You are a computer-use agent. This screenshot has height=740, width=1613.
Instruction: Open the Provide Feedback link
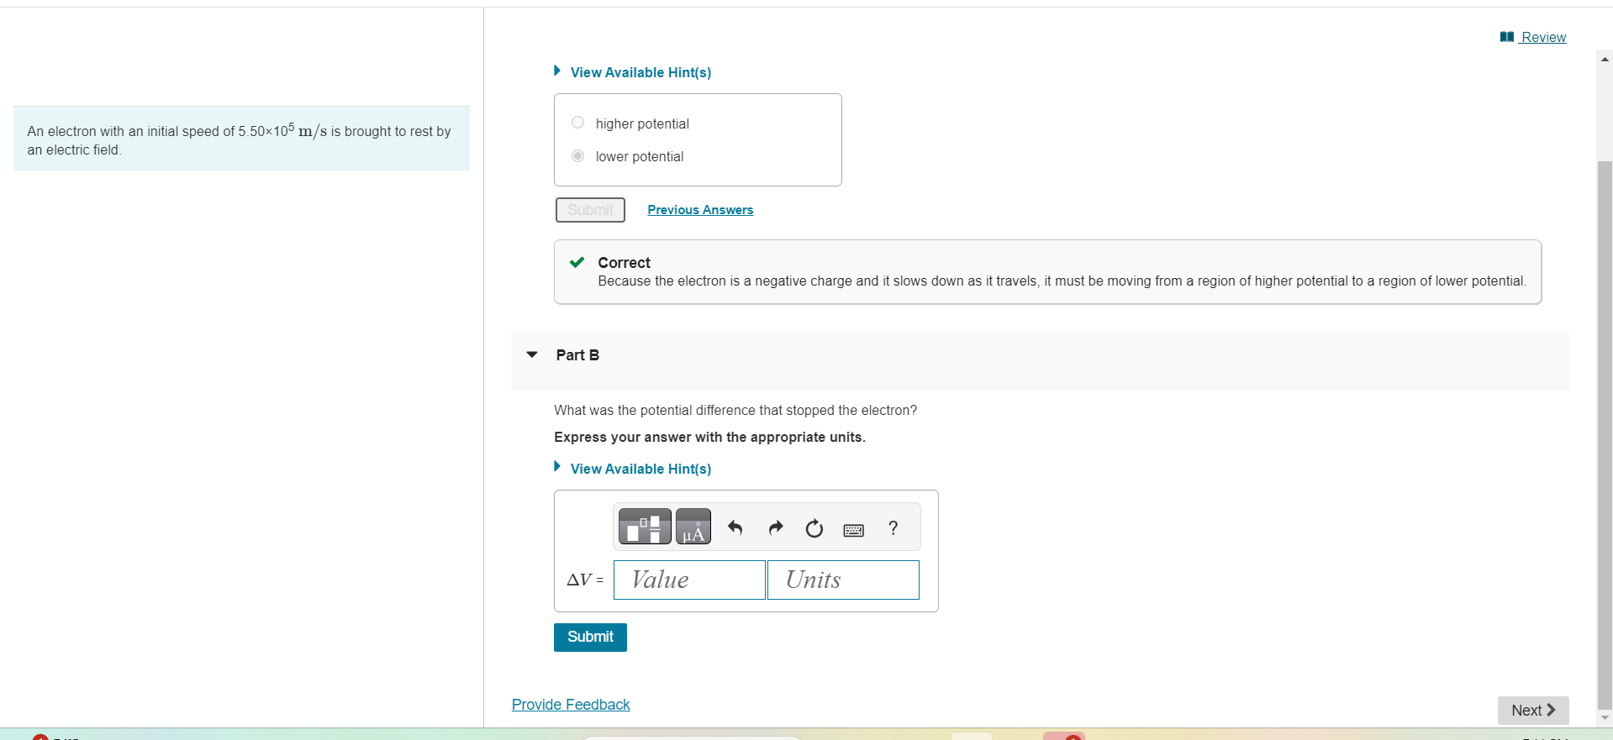[x=571, y=705]
